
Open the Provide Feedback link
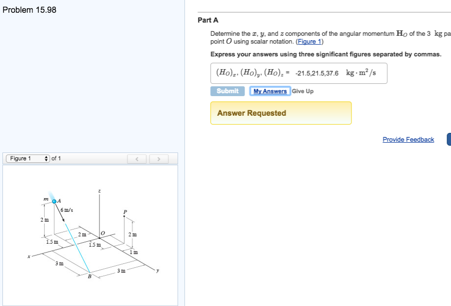(x=408, y=140)
